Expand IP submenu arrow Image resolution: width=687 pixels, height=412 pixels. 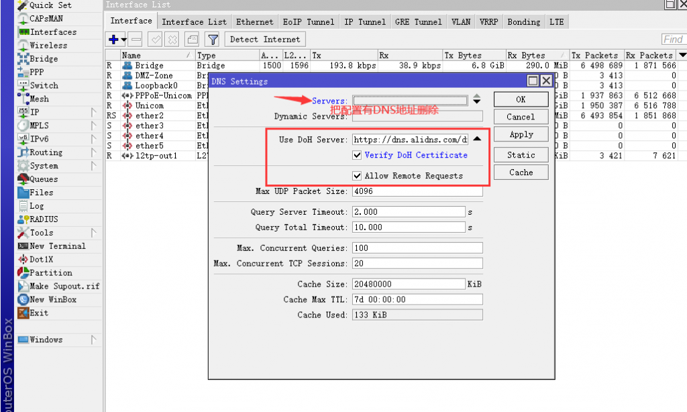coord(93,112)
